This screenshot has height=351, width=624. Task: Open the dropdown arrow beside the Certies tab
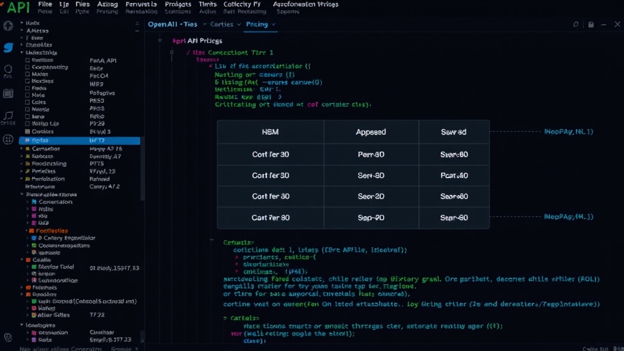(x=239, y=24)
